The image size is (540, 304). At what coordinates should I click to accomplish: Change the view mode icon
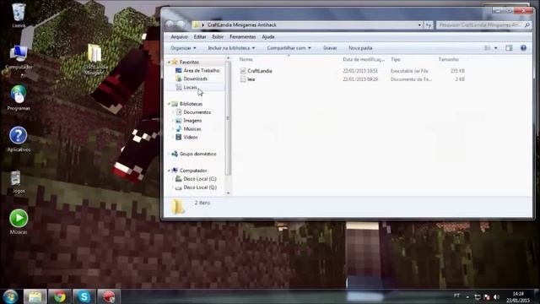pos(488,48)
